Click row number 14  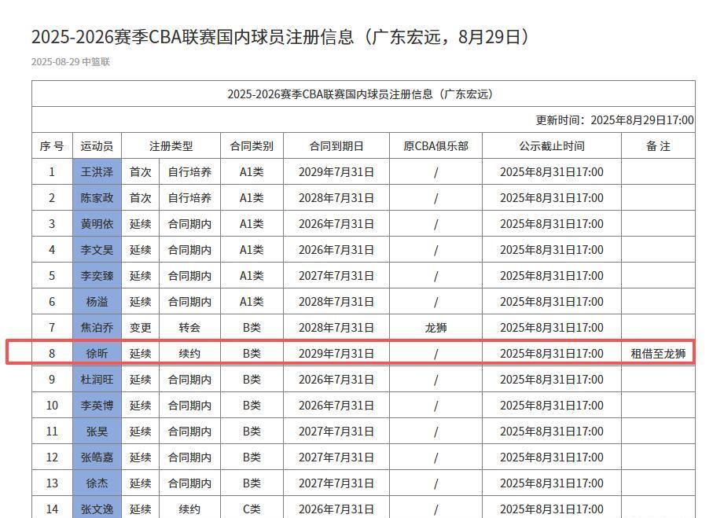pyautogui.click(x=52, y=509)
